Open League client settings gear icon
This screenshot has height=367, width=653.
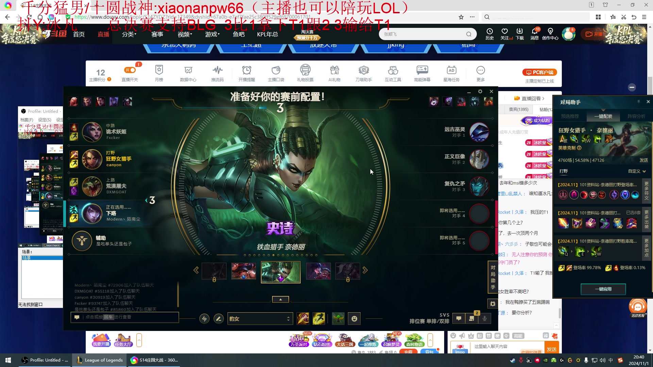480,91
